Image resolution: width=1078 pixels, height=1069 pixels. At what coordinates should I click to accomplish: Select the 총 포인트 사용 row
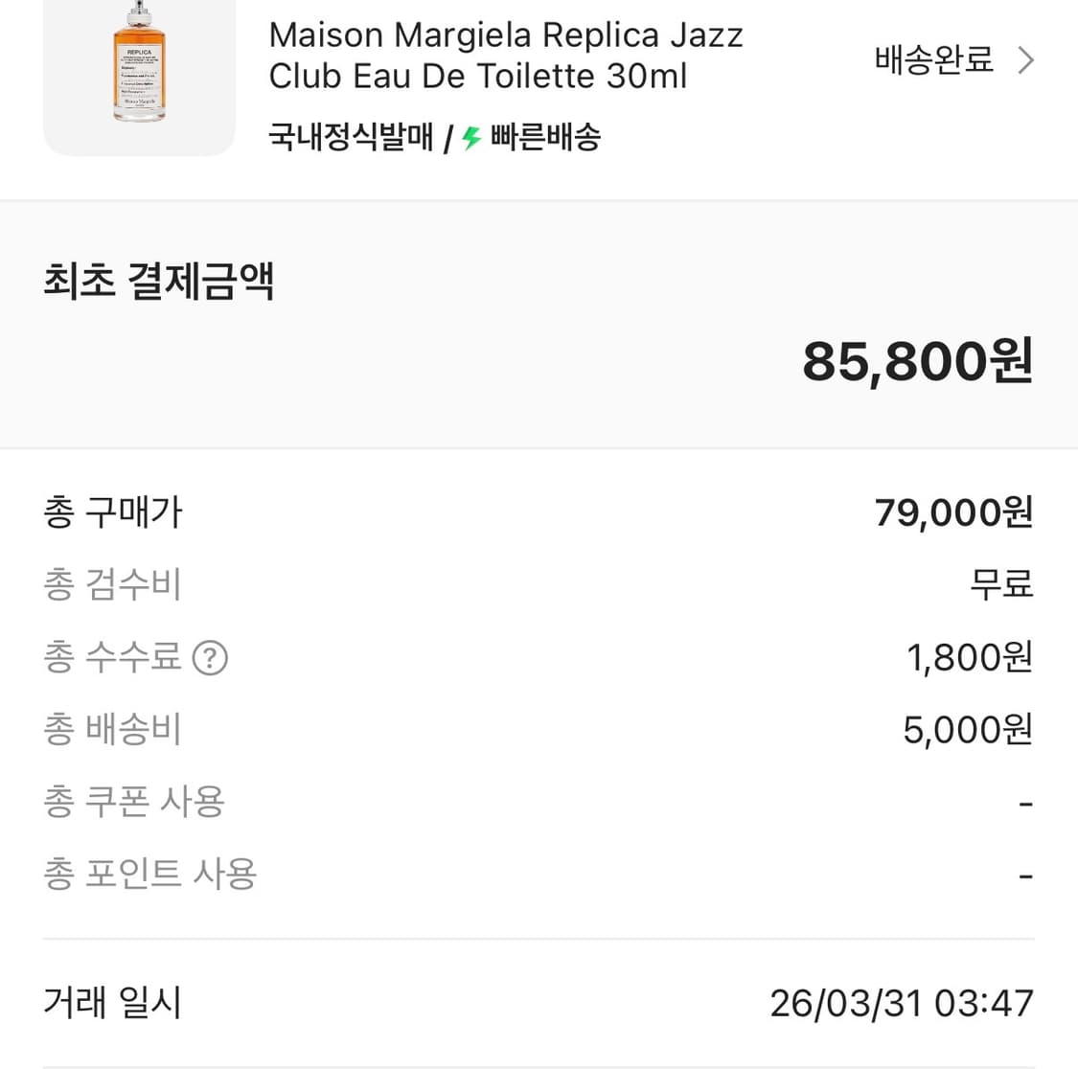[x=150, y=874]
